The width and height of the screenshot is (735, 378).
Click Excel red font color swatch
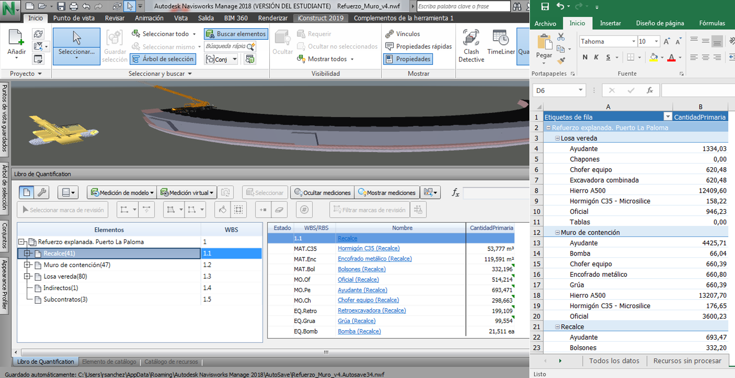pos(671,58)
